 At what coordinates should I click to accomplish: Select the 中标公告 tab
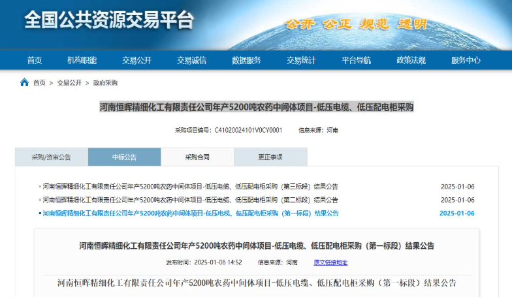click(x=124, y=157)
